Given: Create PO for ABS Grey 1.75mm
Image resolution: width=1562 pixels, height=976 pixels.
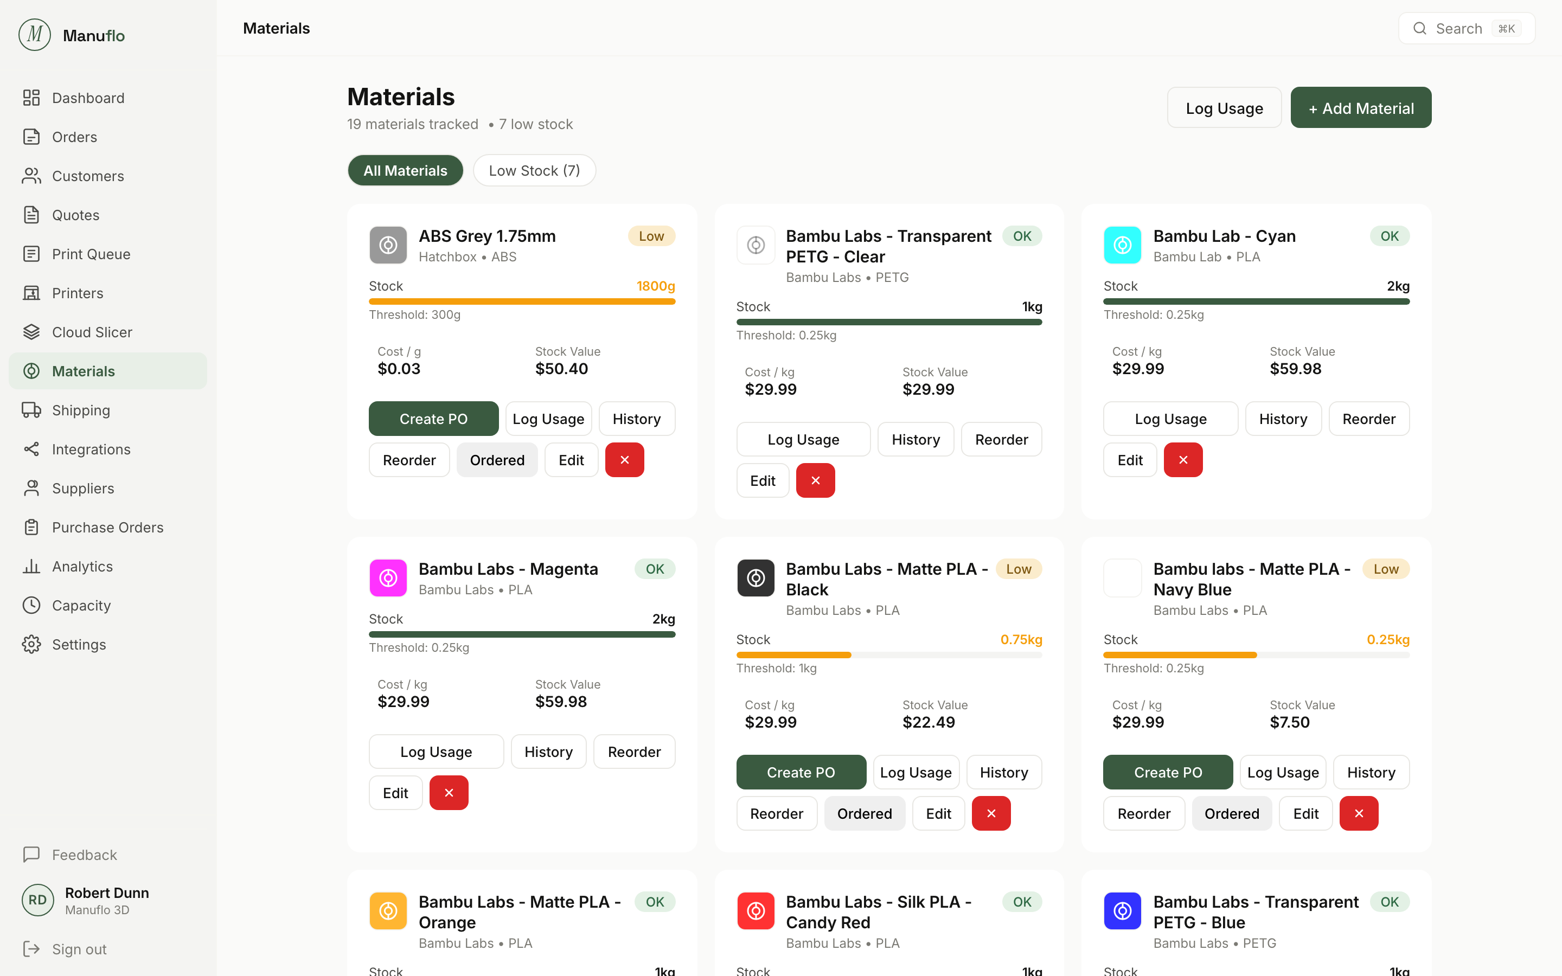Looking at the screenshot, I should (433, 419).
